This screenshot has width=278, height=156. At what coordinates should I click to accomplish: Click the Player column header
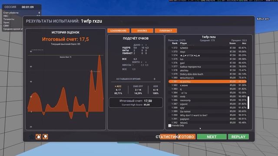[x=183, y=43]
